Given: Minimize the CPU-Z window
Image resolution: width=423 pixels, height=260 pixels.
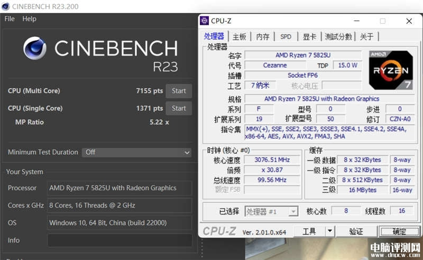Looking at the screenshot, I should point(356,21).
